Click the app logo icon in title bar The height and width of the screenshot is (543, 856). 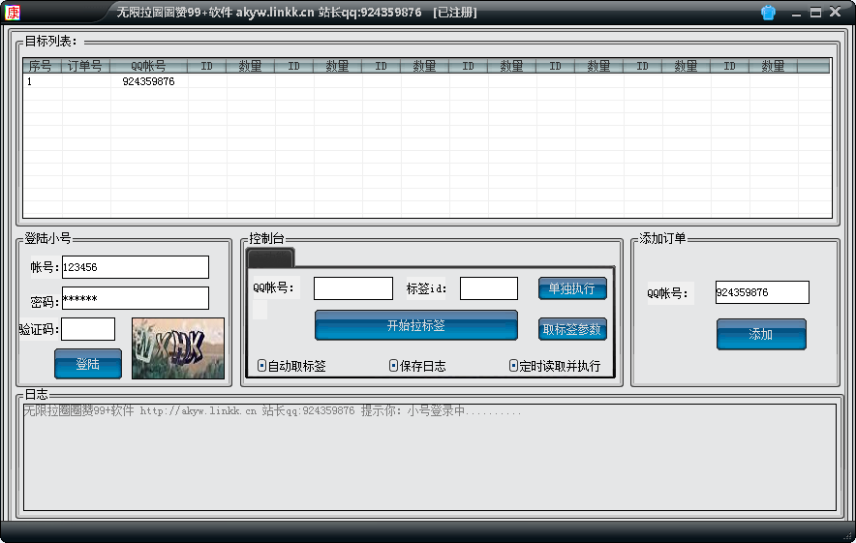point(13,13)
